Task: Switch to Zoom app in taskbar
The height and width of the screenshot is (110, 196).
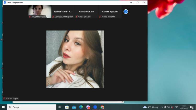Action: click(95, 107)
